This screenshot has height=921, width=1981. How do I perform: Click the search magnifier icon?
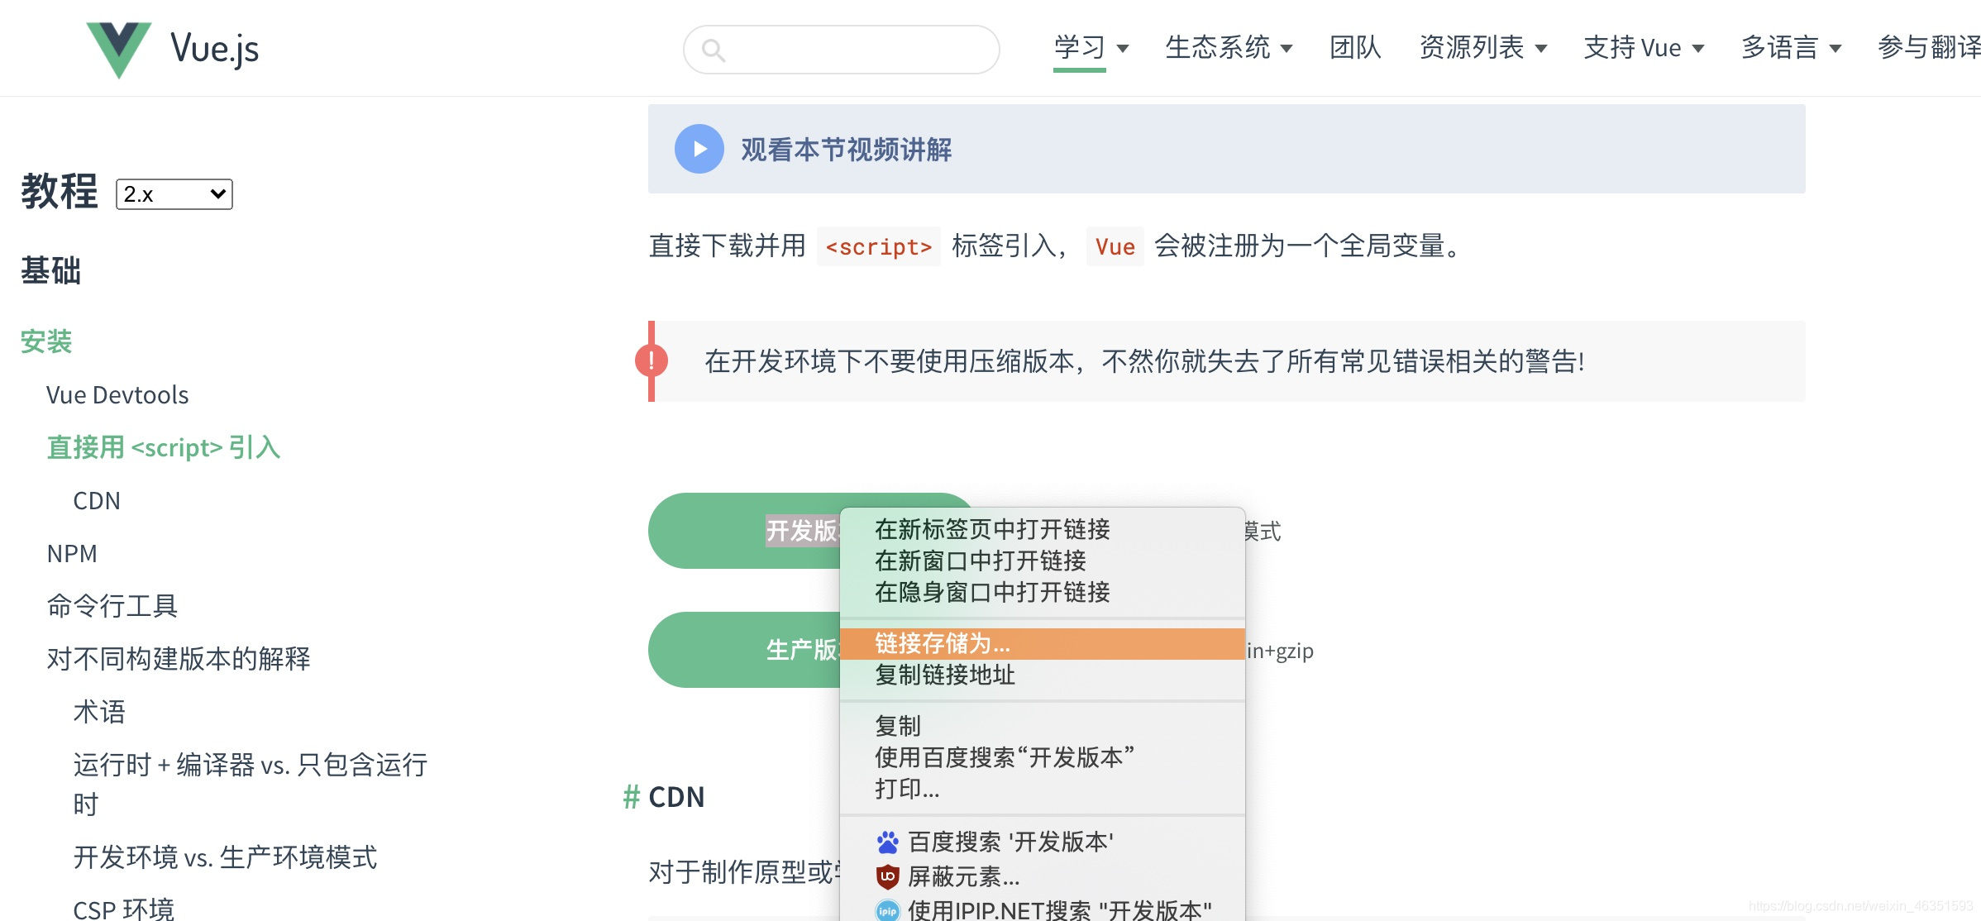pos(714,50)
